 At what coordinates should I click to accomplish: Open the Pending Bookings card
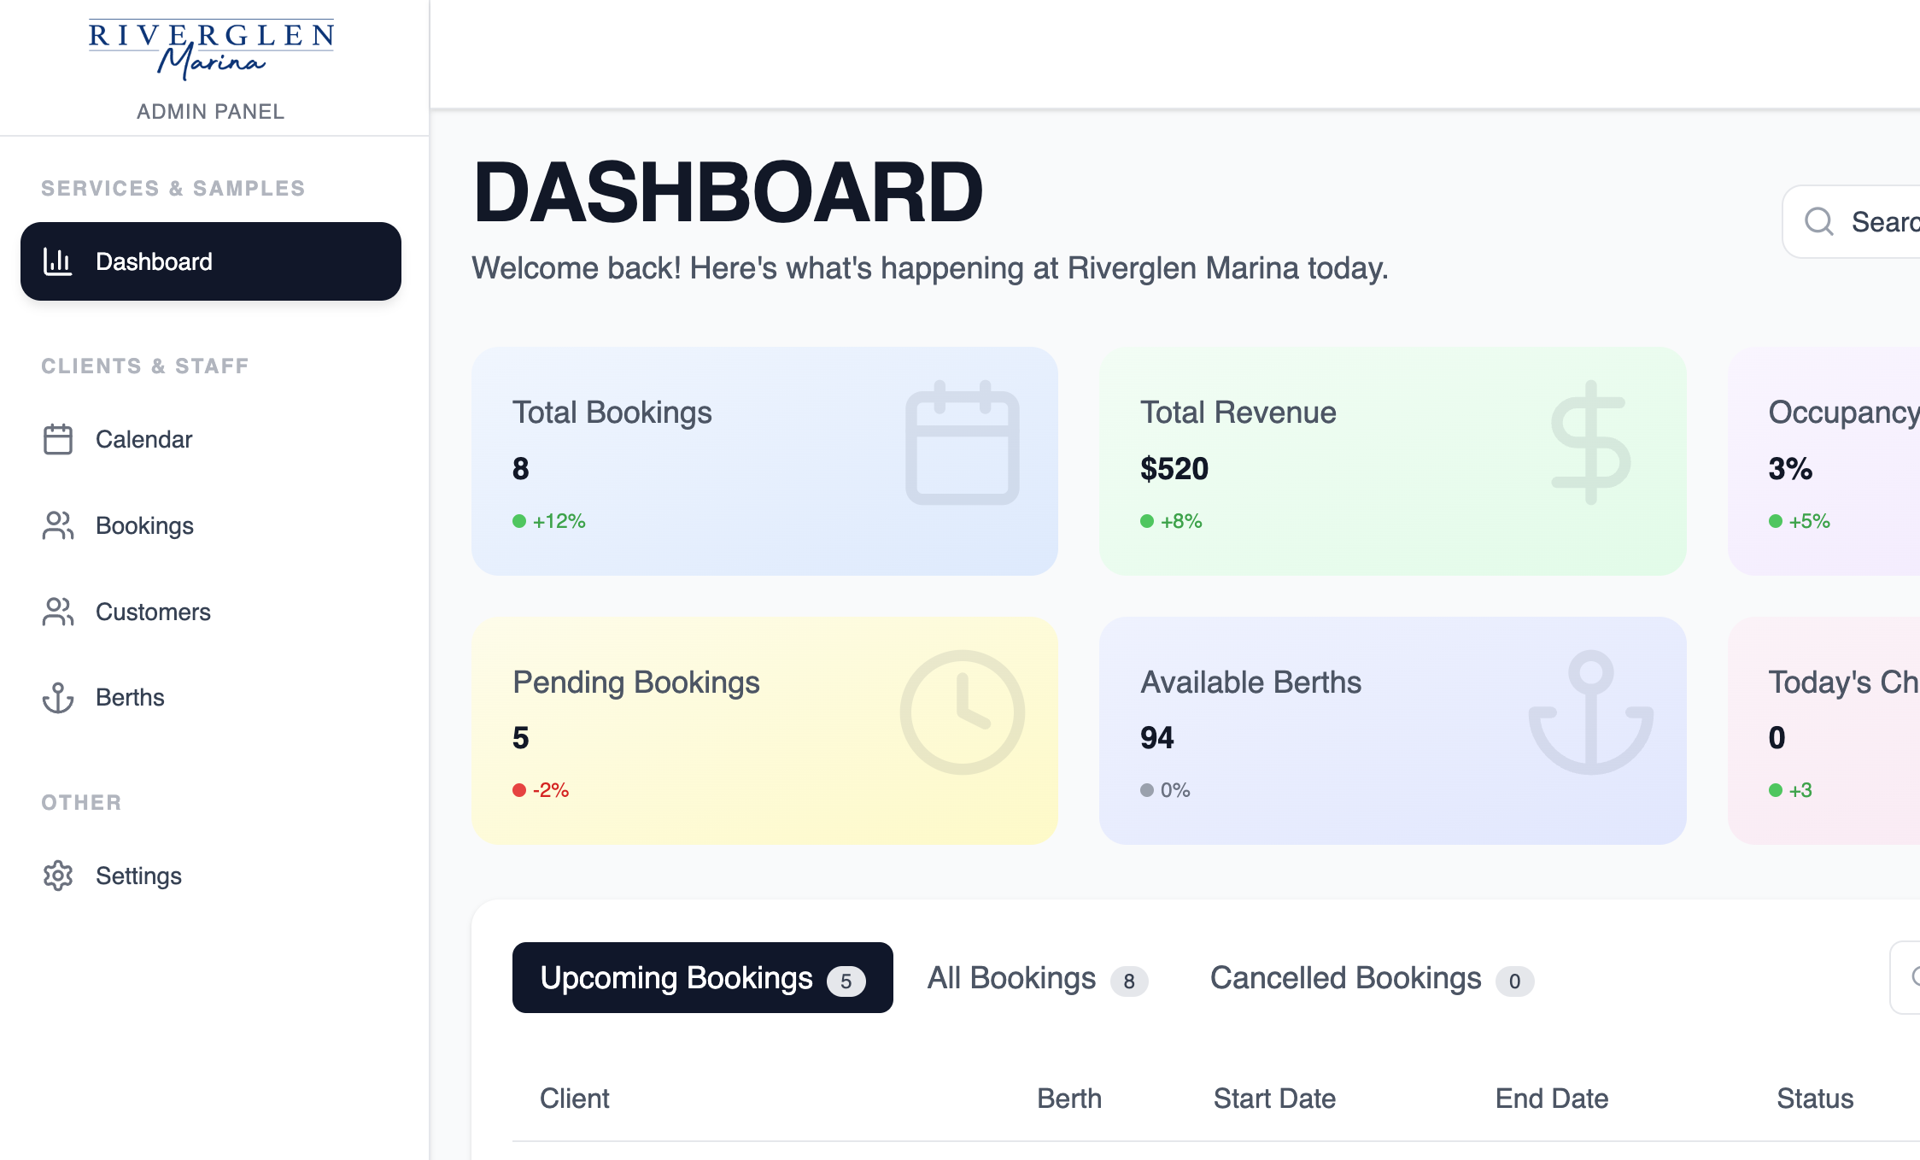tap(764, 731)
